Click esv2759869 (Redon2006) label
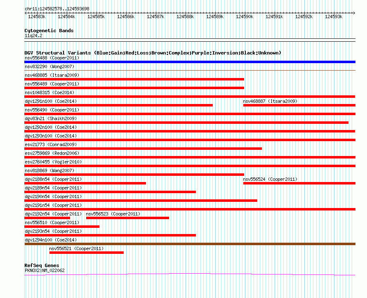 pos(52,153)
